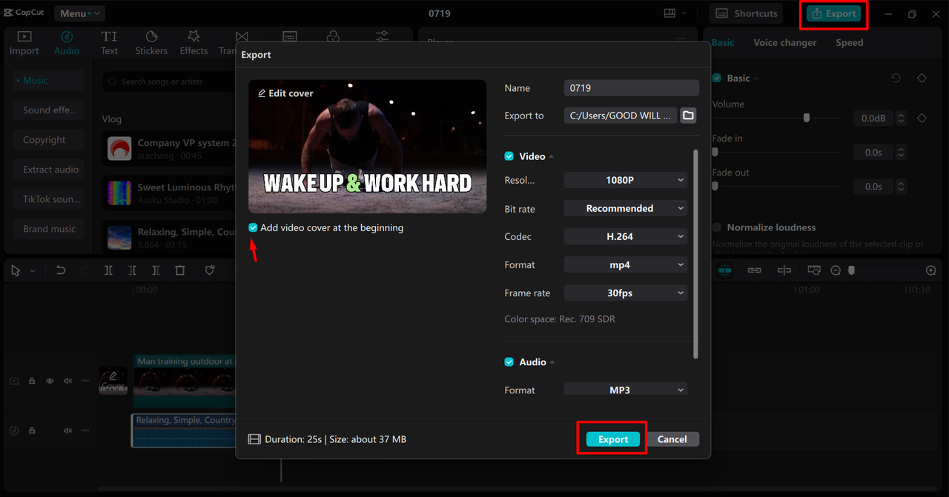Open the video Format mp4 dropdown
The height and width of the screenshot is (497, 949).
626,264
